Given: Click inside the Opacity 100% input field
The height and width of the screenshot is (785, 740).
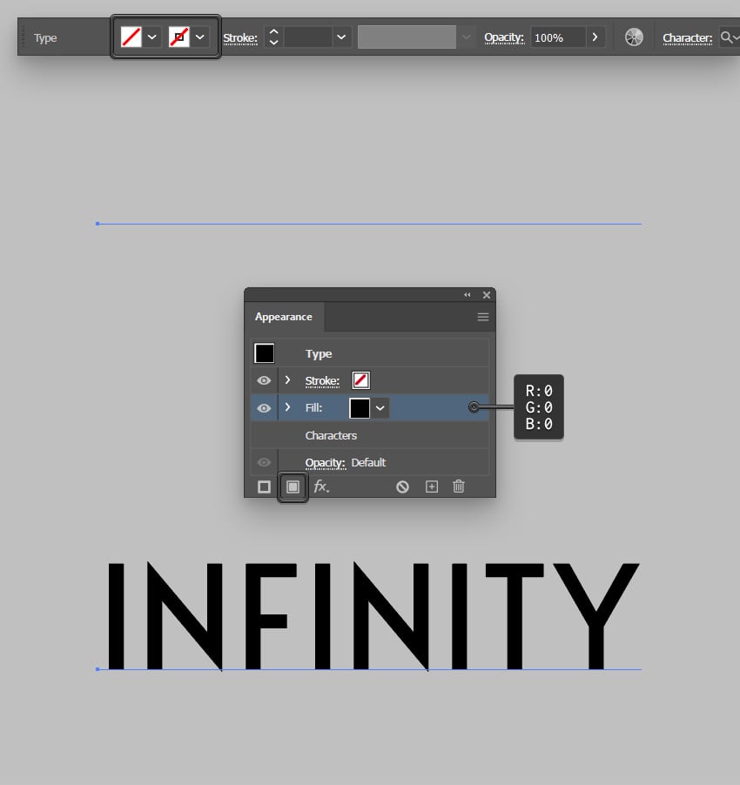Looking at the screenshot, I should [555, 37].
